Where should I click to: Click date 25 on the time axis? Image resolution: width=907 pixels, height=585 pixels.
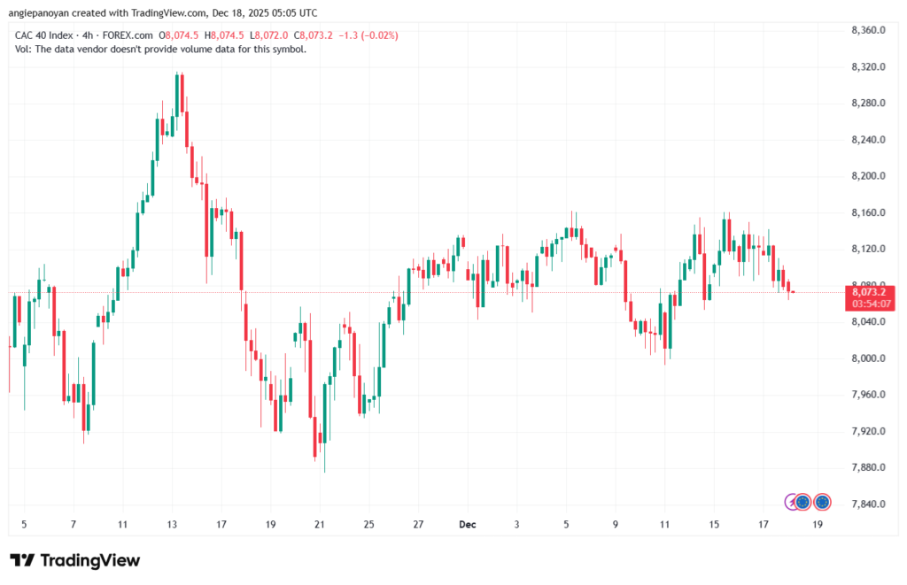tap(369, 525)
